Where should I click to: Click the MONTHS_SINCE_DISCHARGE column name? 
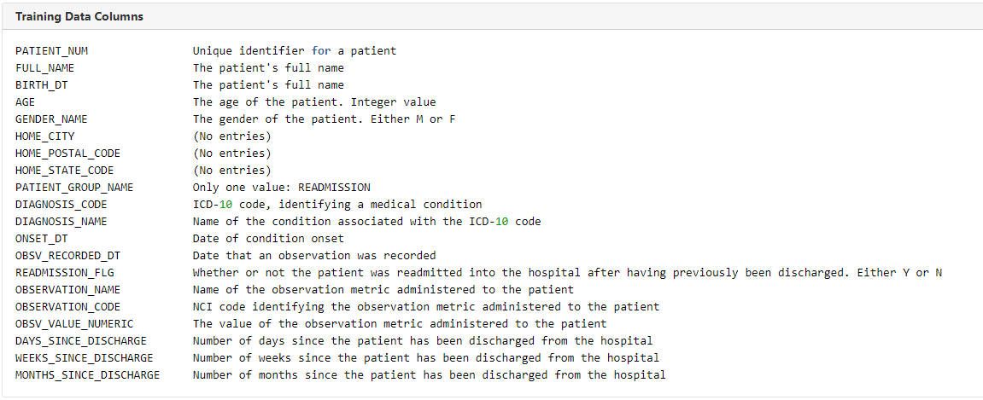(87, 375)
